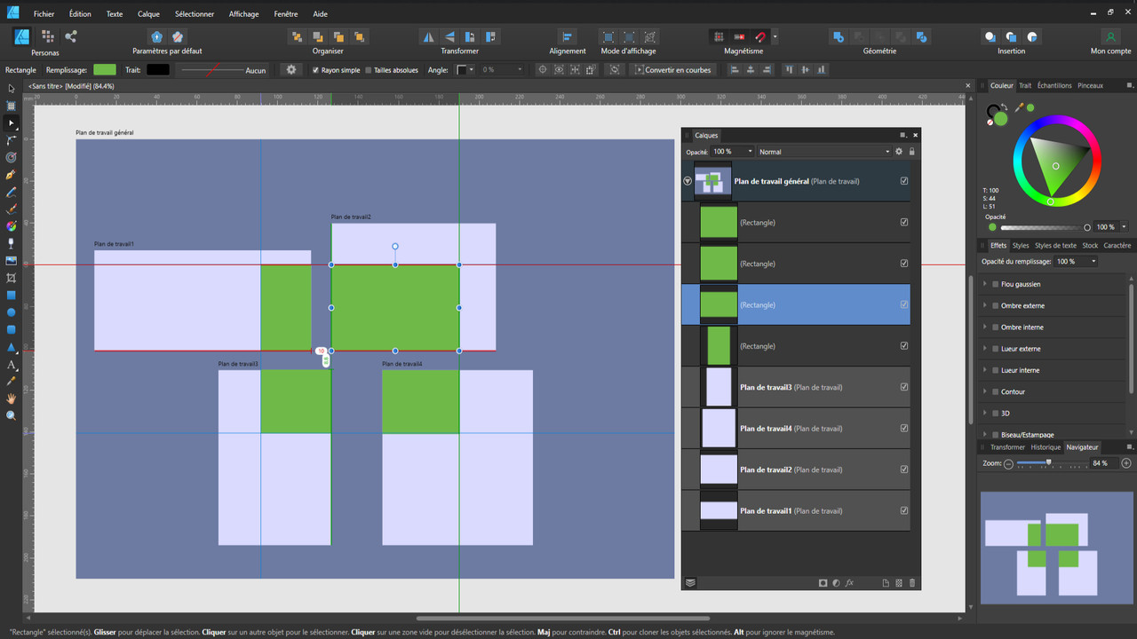Switch to the Pixel persona
The width and height of the screenshot is (1137, 639).
(x=47, y=36)
